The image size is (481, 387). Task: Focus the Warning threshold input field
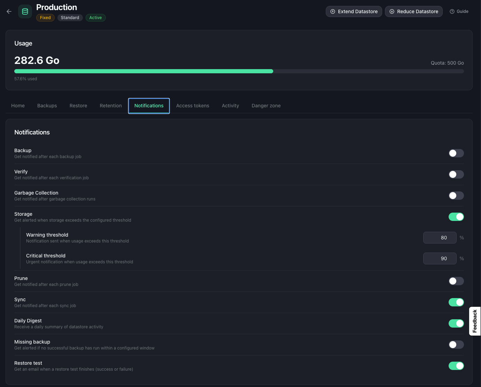(440, 238)
